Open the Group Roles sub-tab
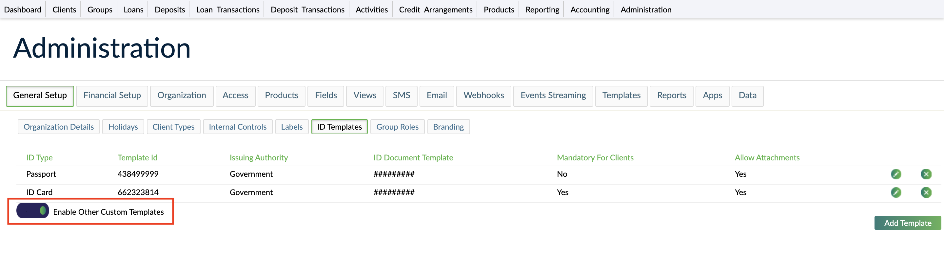This screenshot has width=944, height=254. [x=397, y=127]
